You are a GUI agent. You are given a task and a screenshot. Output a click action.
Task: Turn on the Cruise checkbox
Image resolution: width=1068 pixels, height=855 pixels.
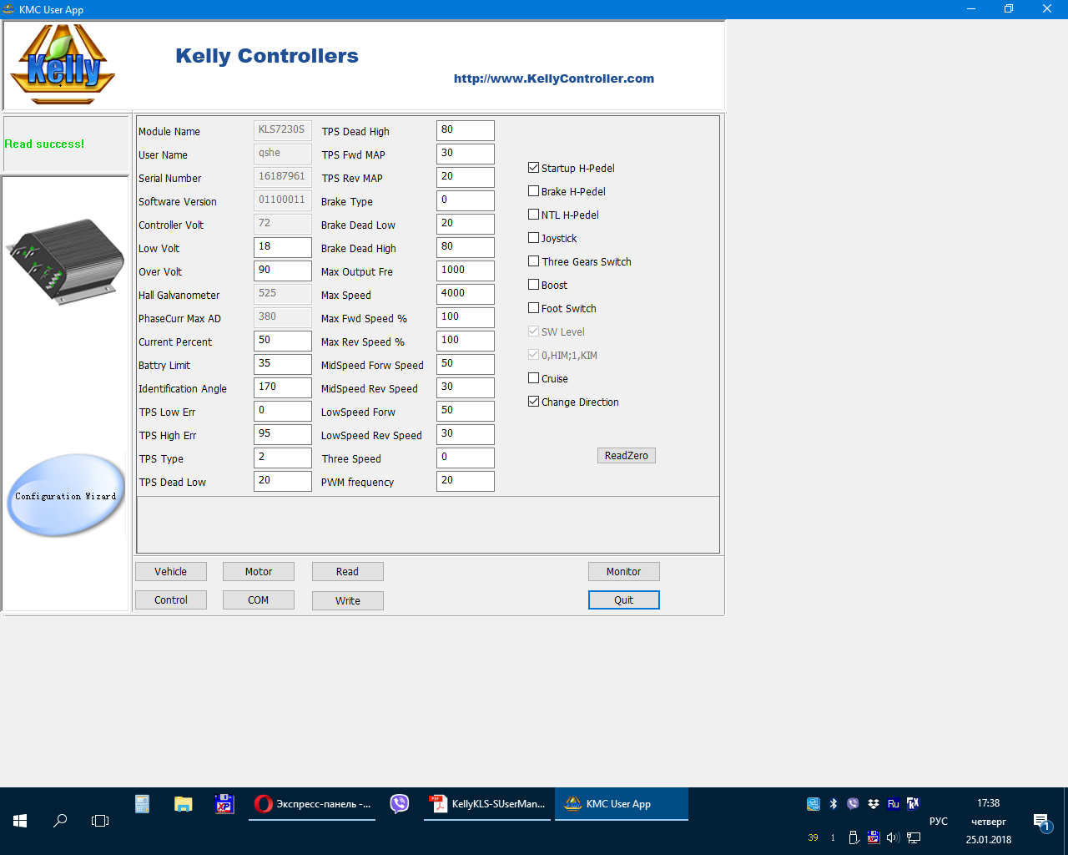[534, 378]
